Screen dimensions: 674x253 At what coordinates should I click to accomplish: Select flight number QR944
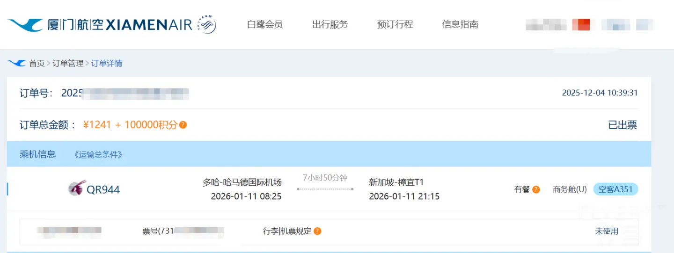[x=103, y=189]
